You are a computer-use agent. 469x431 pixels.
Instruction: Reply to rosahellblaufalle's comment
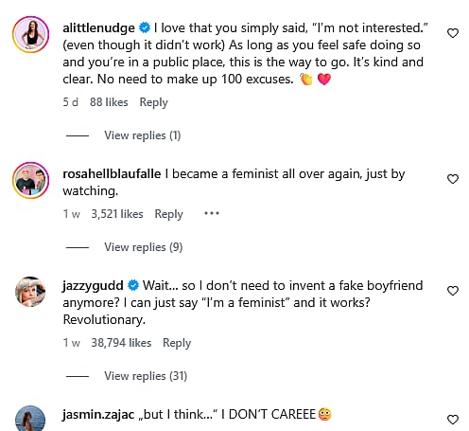168,214
